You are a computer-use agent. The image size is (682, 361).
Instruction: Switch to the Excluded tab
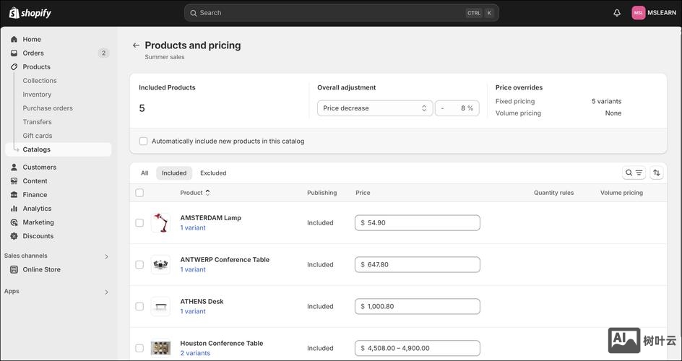213,173
